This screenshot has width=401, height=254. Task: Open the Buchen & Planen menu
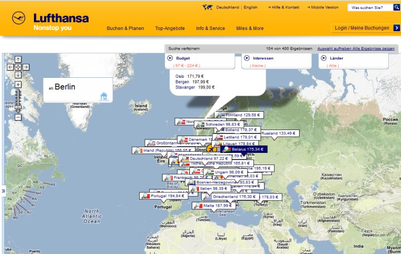(125, 28)
